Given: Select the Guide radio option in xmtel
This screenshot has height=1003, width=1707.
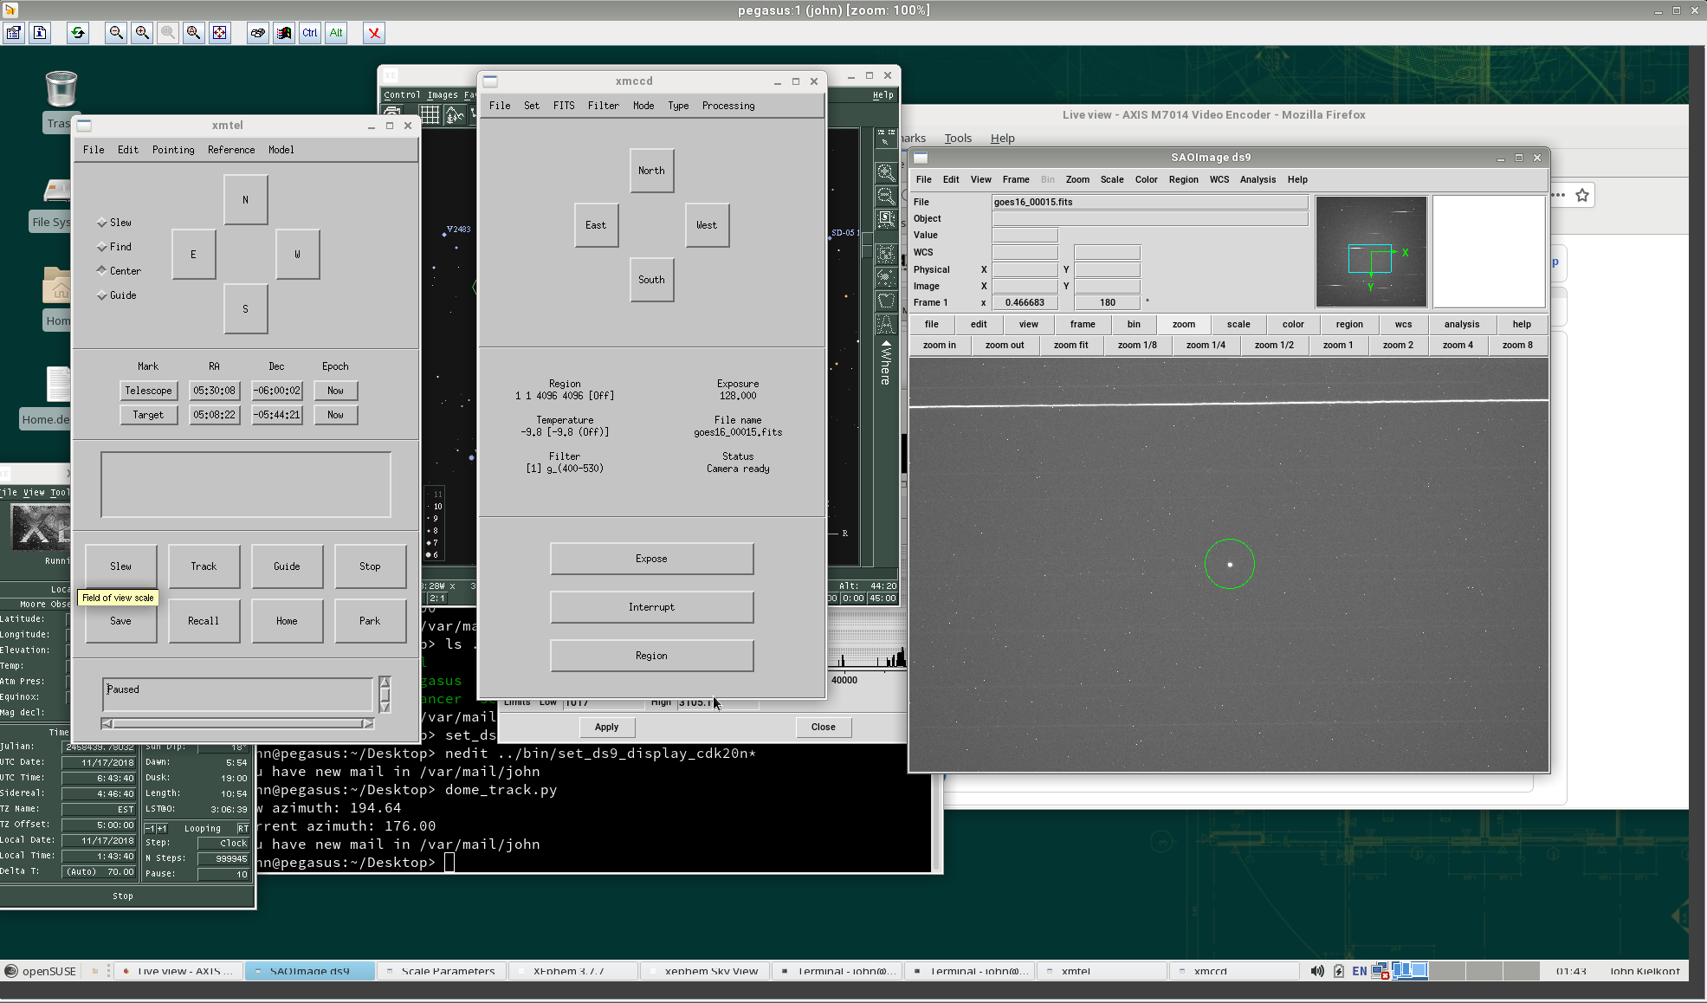Looking at the screenshot, I should click(x=118, y=295).
